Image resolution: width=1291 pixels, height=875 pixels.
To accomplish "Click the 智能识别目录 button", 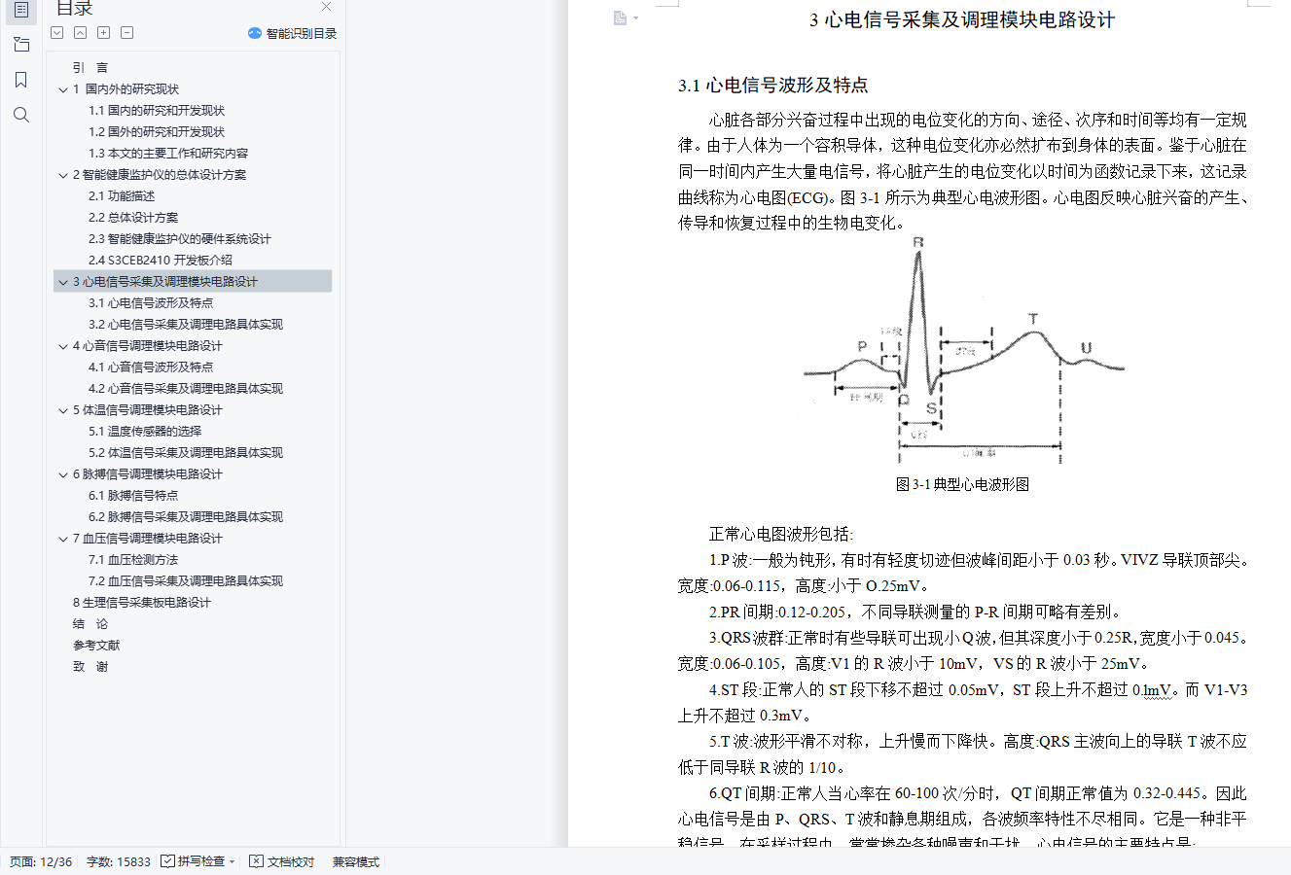I will point(293,33).
